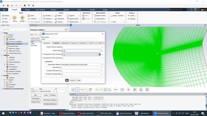Open Specification Method dropdown
The width and height of the screenshot is (207, 116).
pos(102,64)
